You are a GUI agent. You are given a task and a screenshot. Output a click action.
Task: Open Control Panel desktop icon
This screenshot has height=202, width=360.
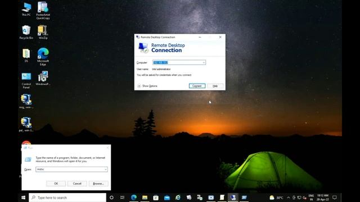[x=26, y=81]
